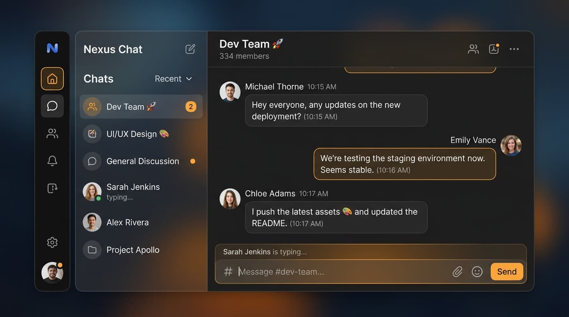
Task: Open the settings gear icon
Action: tap(52, 242)
